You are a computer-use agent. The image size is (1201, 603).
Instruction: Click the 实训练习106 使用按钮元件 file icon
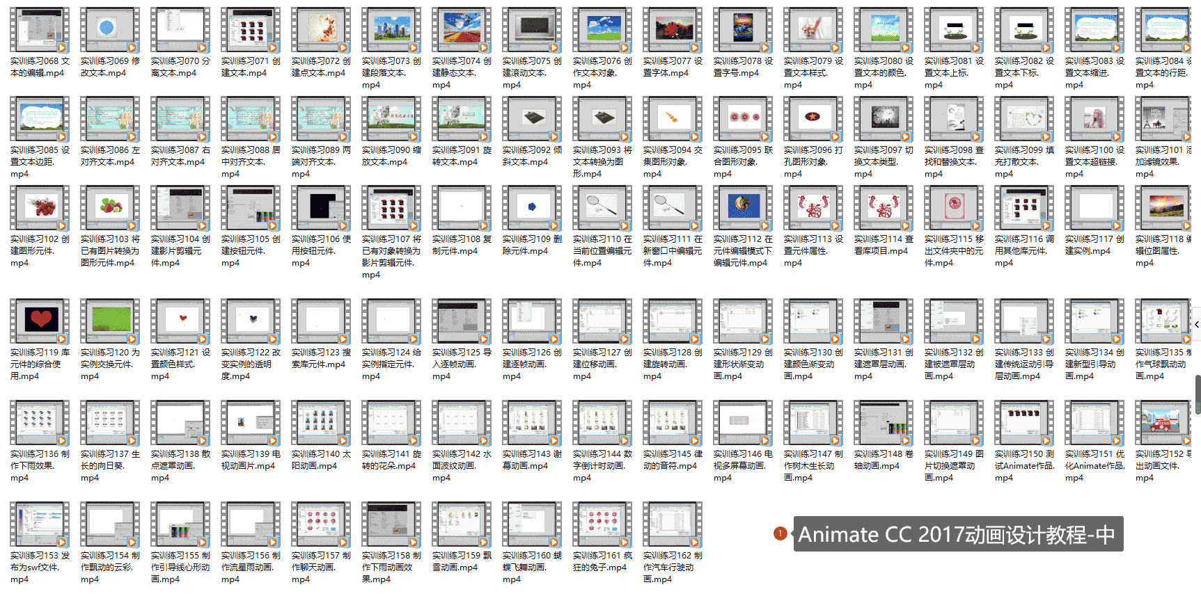(321, 209)
